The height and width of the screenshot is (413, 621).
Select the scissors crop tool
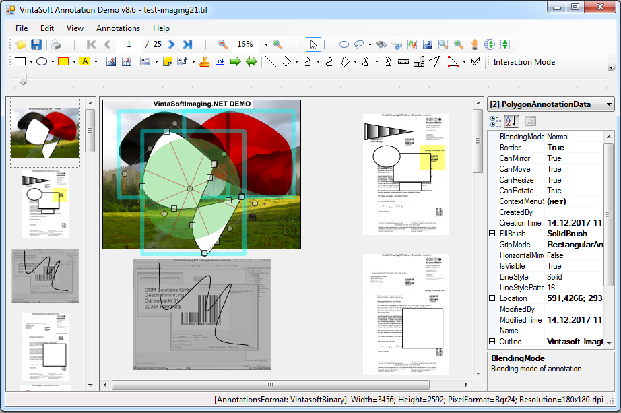pyautogui.click(x=397, y=44)
